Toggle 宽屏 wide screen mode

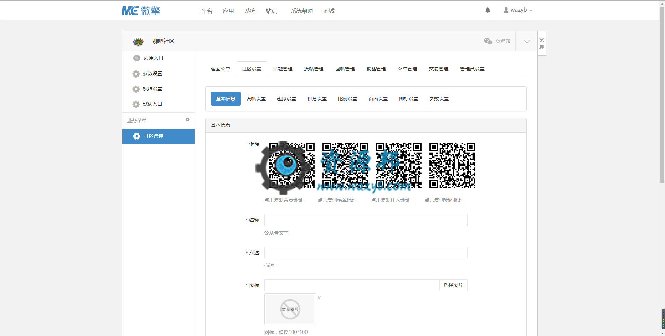click(542, 43)
